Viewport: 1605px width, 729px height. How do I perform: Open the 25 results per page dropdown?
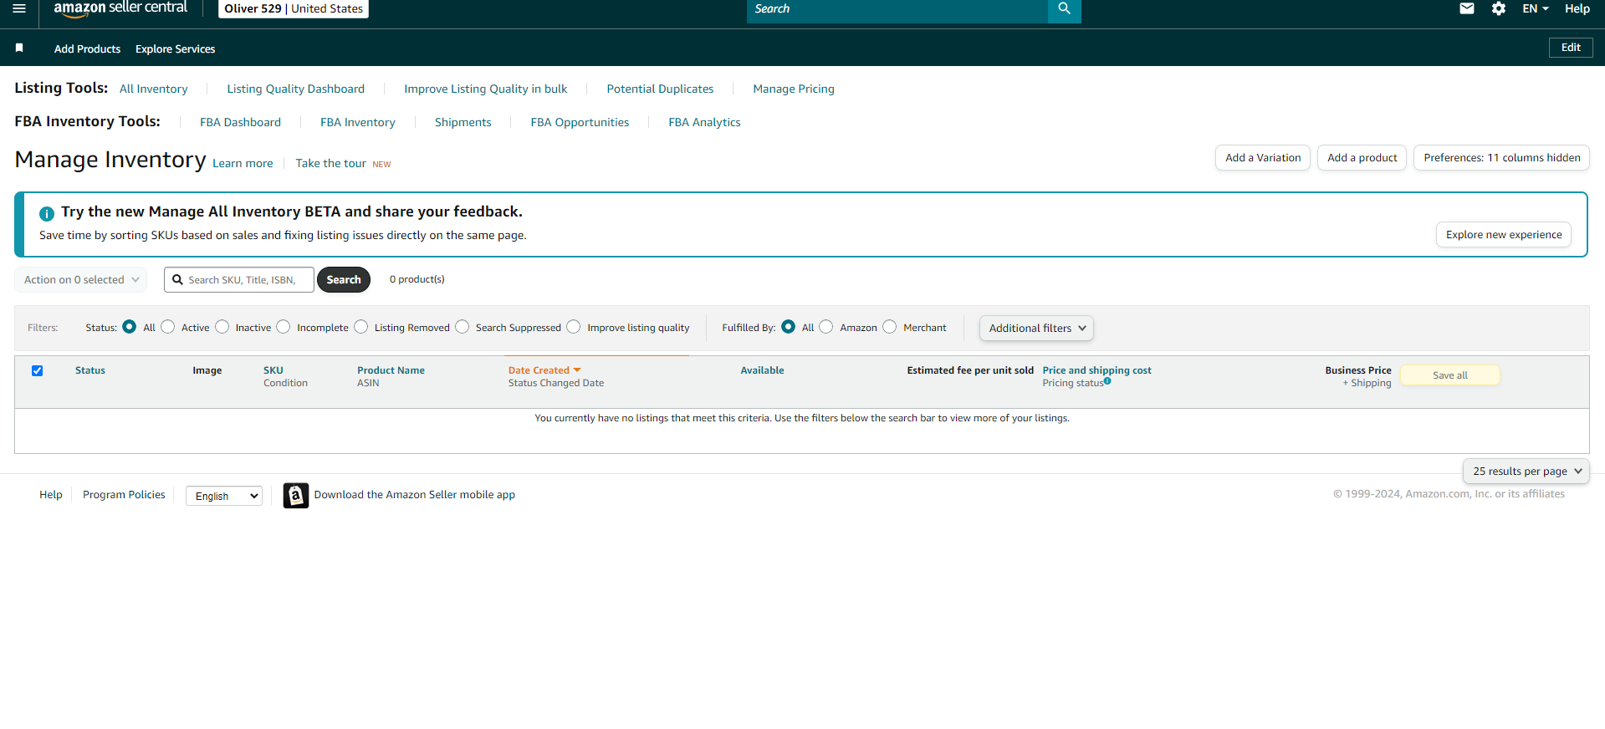tap(1526, 471)
